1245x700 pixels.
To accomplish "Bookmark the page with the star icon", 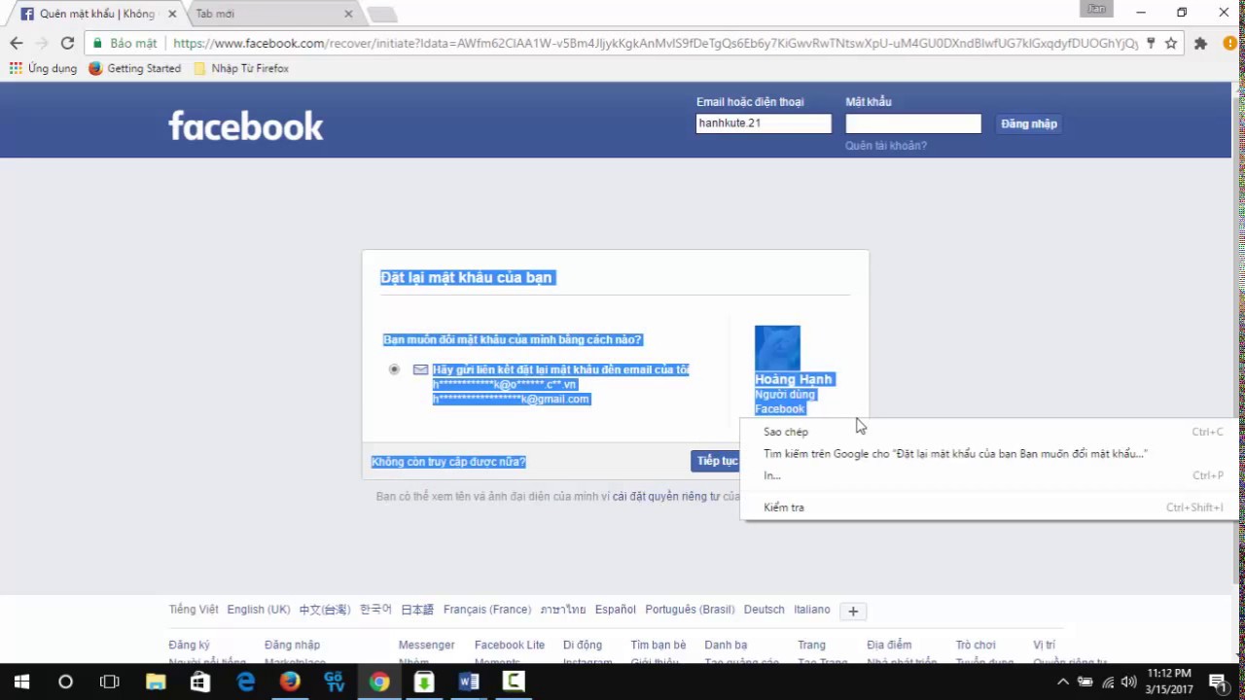I will (1170, 43).
